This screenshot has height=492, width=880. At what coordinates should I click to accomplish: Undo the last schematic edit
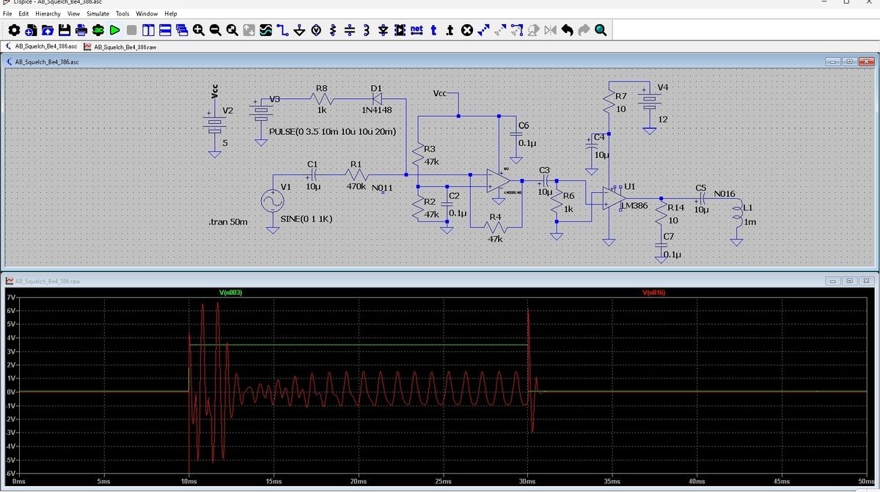[567, 30]
